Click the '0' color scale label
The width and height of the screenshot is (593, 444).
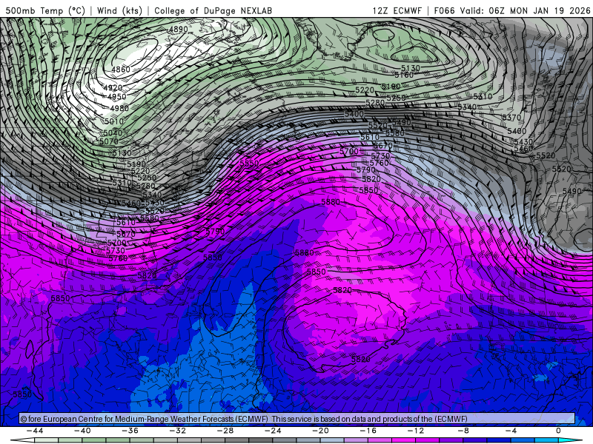click(x=559, y=431)
